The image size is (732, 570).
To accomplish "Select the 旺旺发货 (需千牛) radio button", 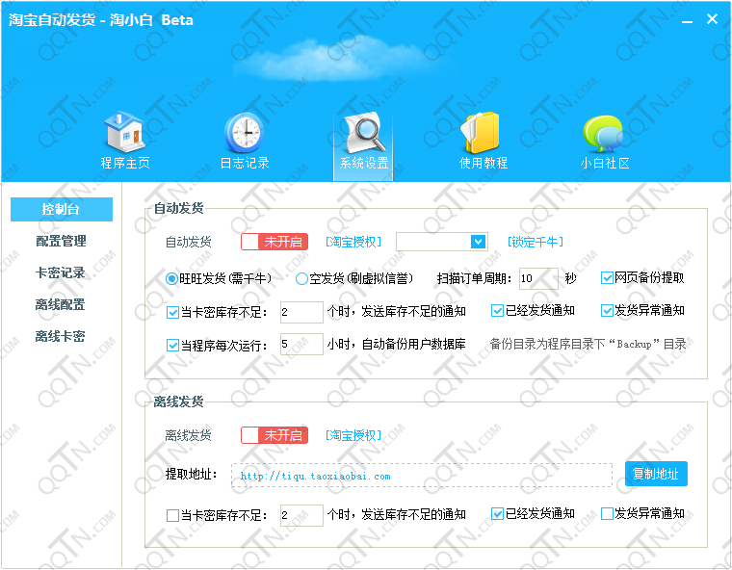I will pos(172,279).
